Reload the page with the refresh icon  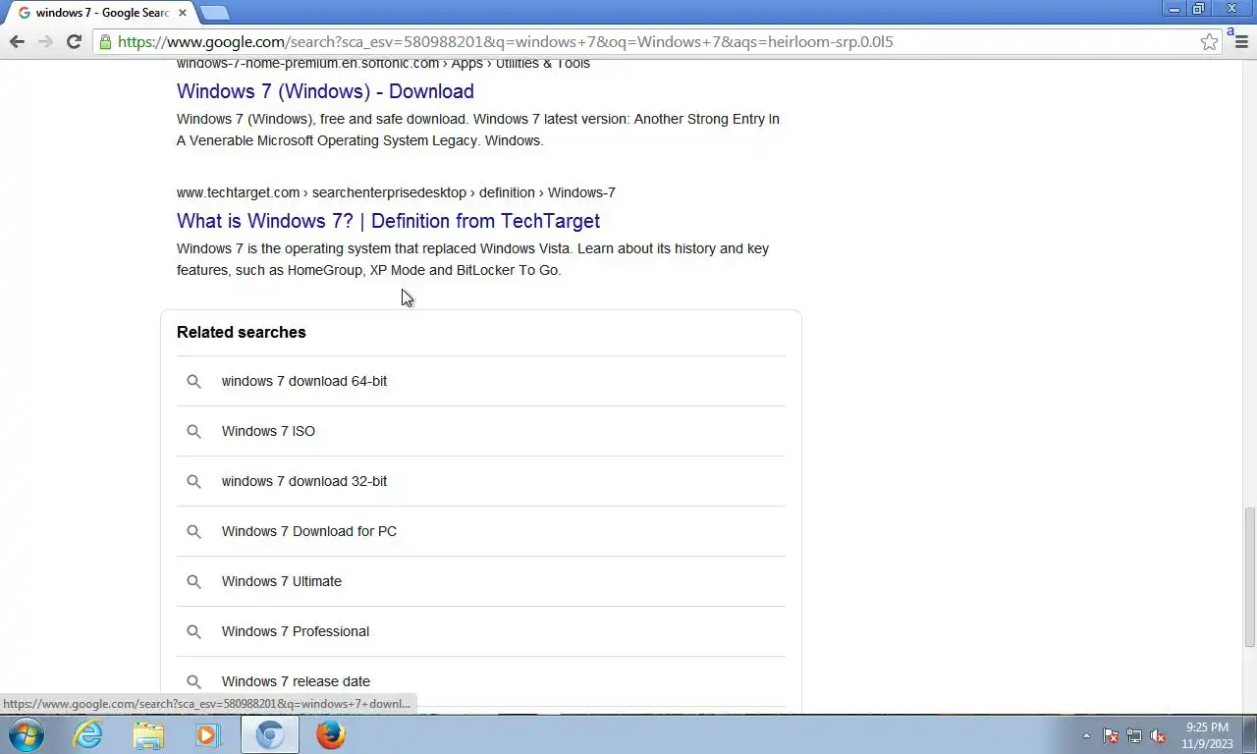(74, 41)
